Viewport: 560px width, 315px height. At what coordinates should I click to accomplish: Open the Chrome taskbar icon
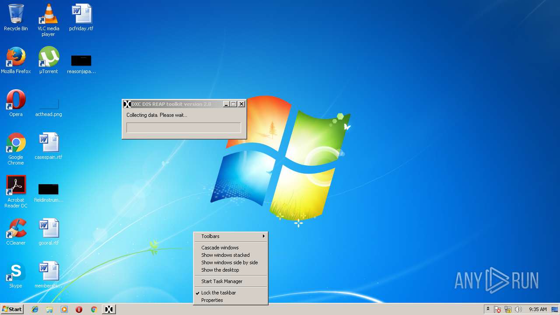coord(94,309)
